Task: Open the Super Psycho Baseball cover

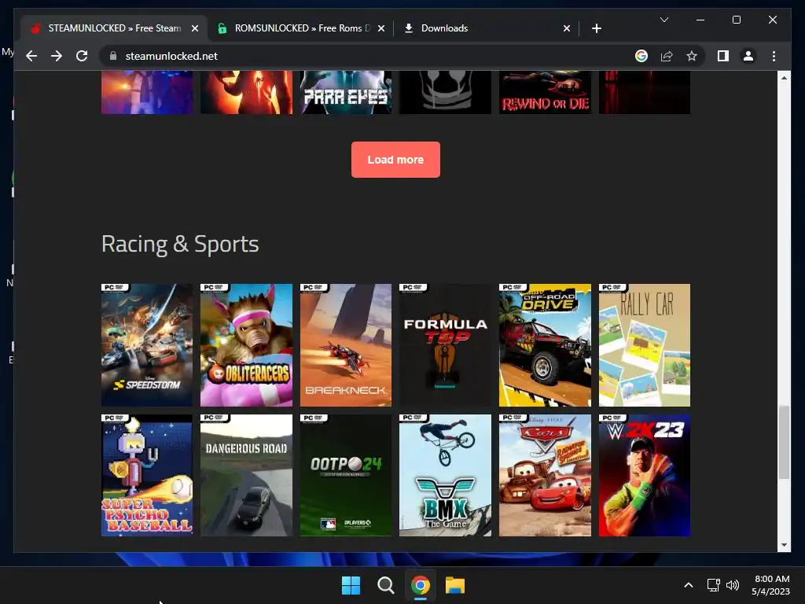Action: [147, 476]
